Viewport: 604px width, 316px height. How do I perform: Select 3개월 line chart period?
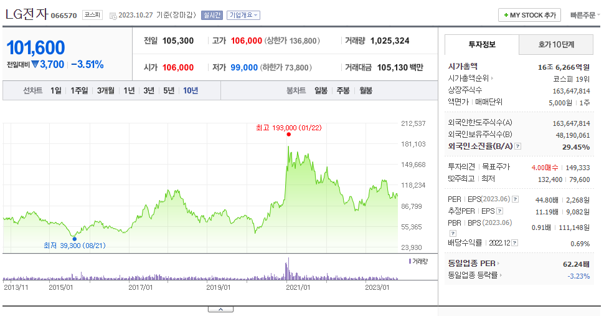coord(106,90)
